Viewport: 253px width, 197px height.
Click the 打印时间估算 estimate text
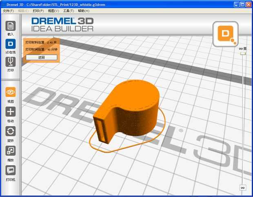(41, 49)
